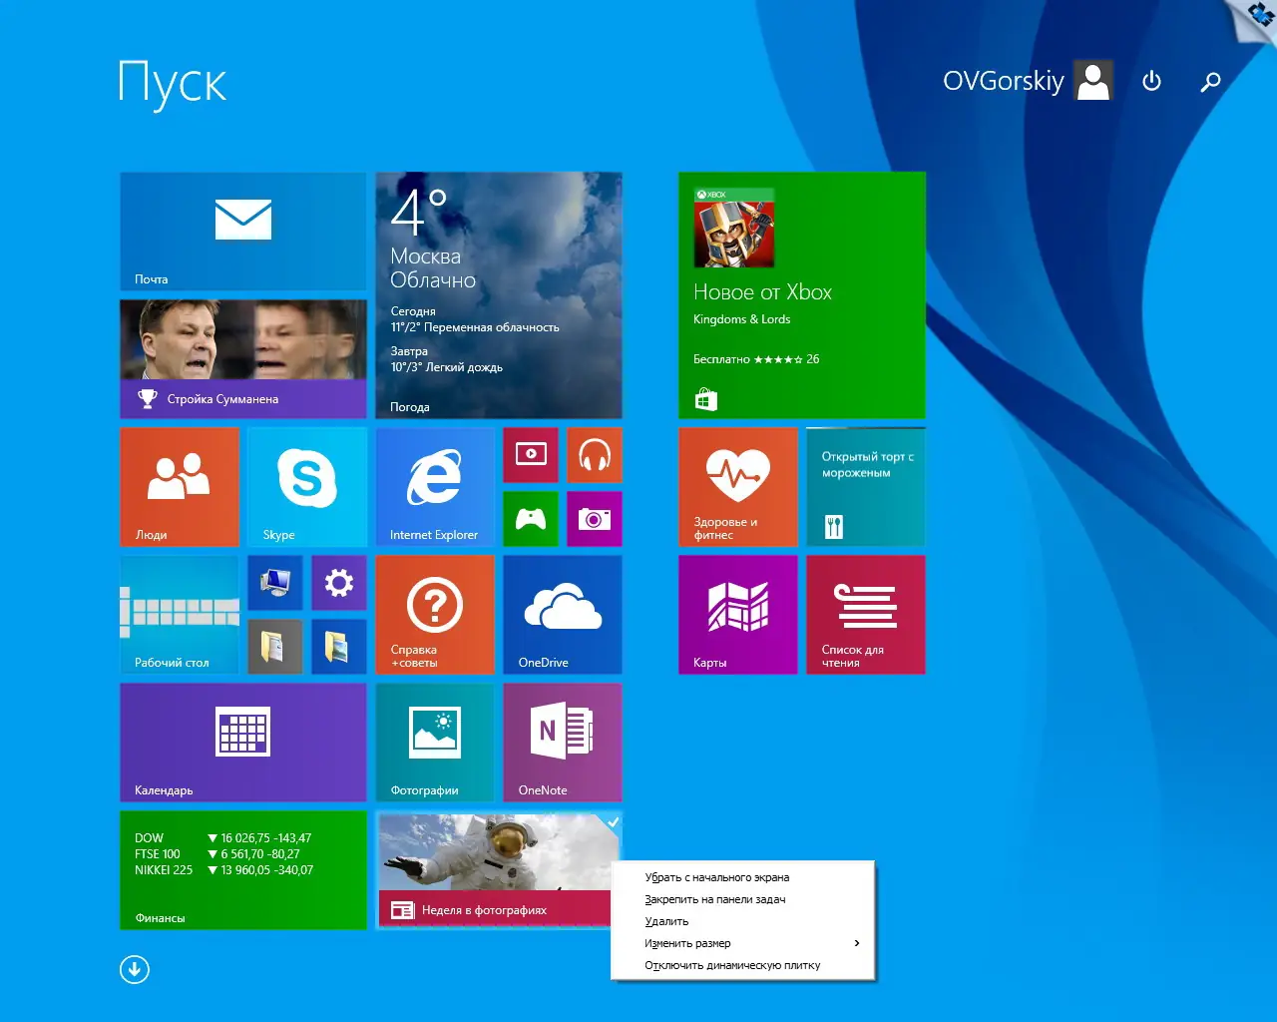Open the Skype tile
This screenshot has height=1022, width=1277.
point(306,487)
